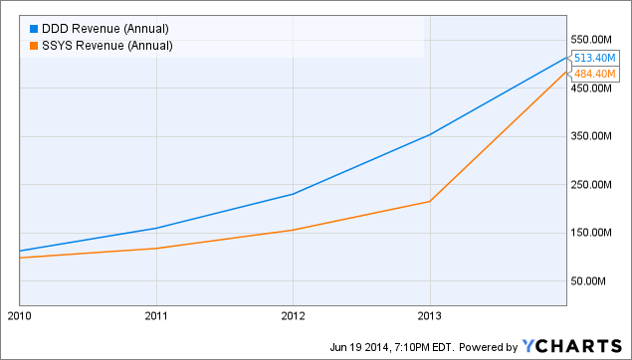632x360 pixels.
Task: Click the 450.00M y-axis label
Action: (x=591, y=88)
